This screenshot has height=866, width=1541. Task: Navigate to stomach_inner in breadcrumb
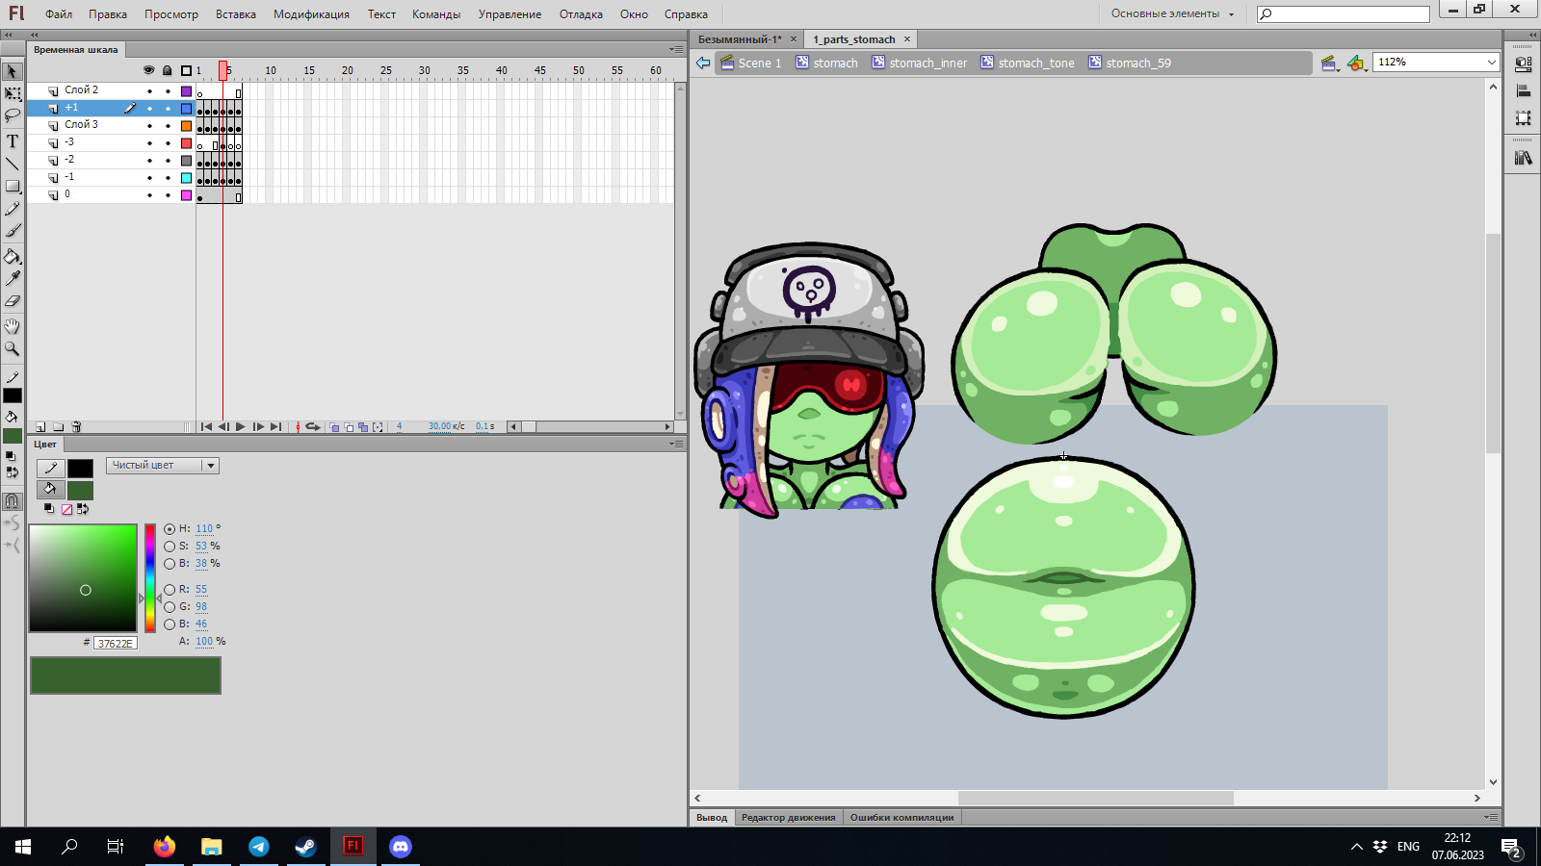click(920, 64)
